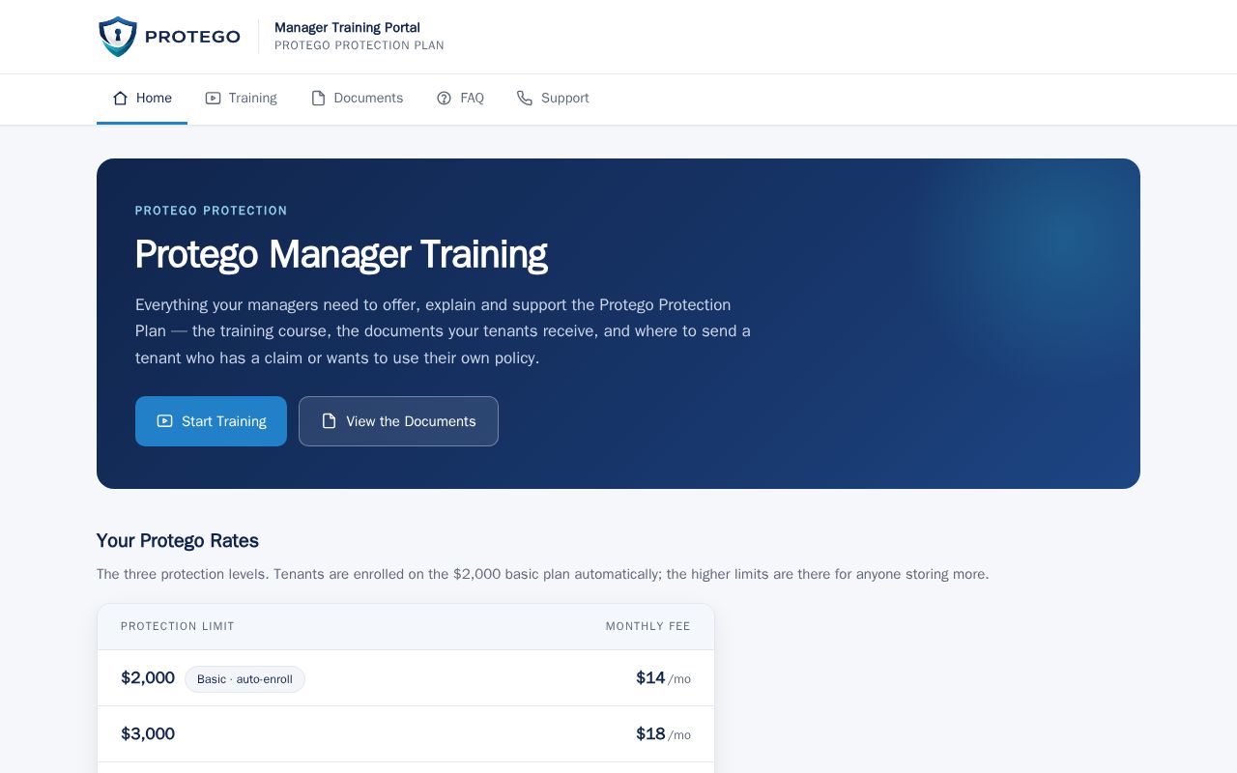Click the Documents page icon in the nav
The height and width of the screenshot is (773, 1237).
(x=318, y=99)
